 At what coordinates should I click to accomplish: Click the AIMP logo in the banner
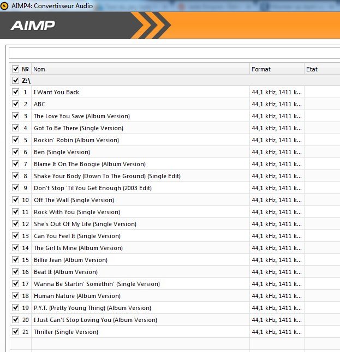pos(33,26)
